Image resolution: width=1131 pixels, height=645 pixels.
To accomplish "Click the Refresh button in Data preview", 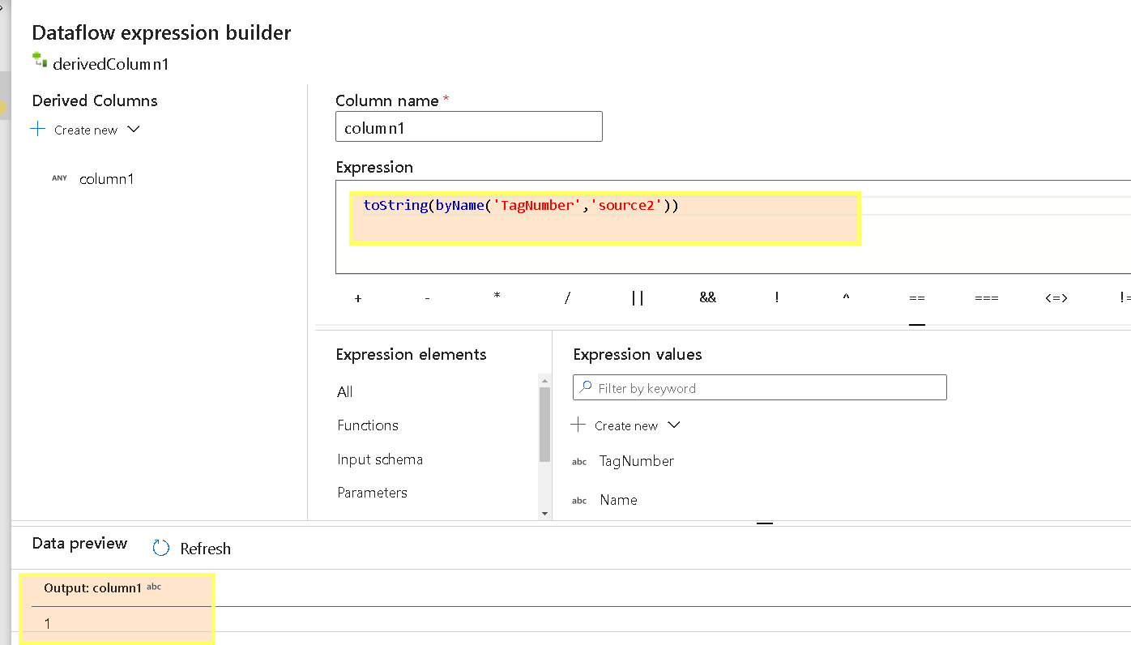I will pyautogui.click(x=192, y=549).
